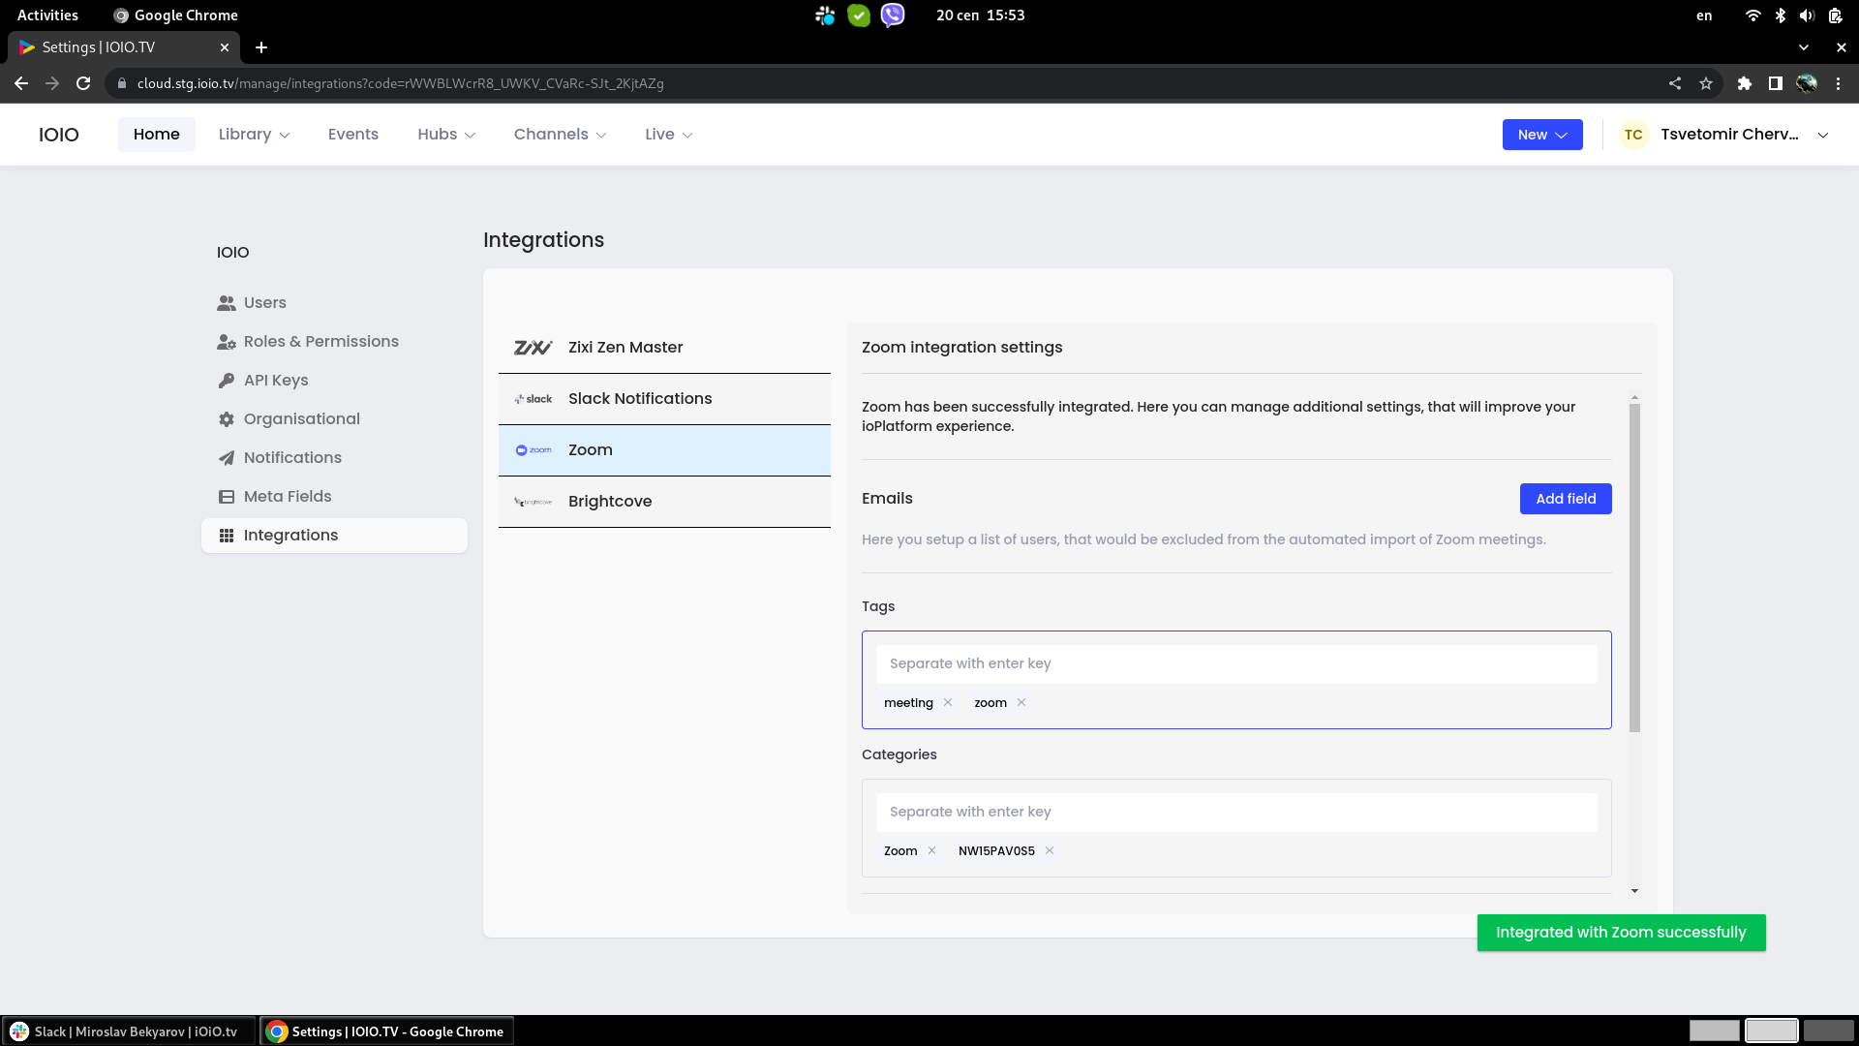Open a new browser tab
The image size is (1859, 1046).
point(261,47)
